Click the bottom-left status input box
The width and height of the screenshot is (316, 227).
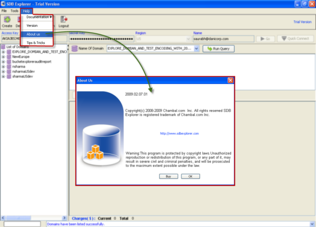pyautogui.click(x=22, y=224)
